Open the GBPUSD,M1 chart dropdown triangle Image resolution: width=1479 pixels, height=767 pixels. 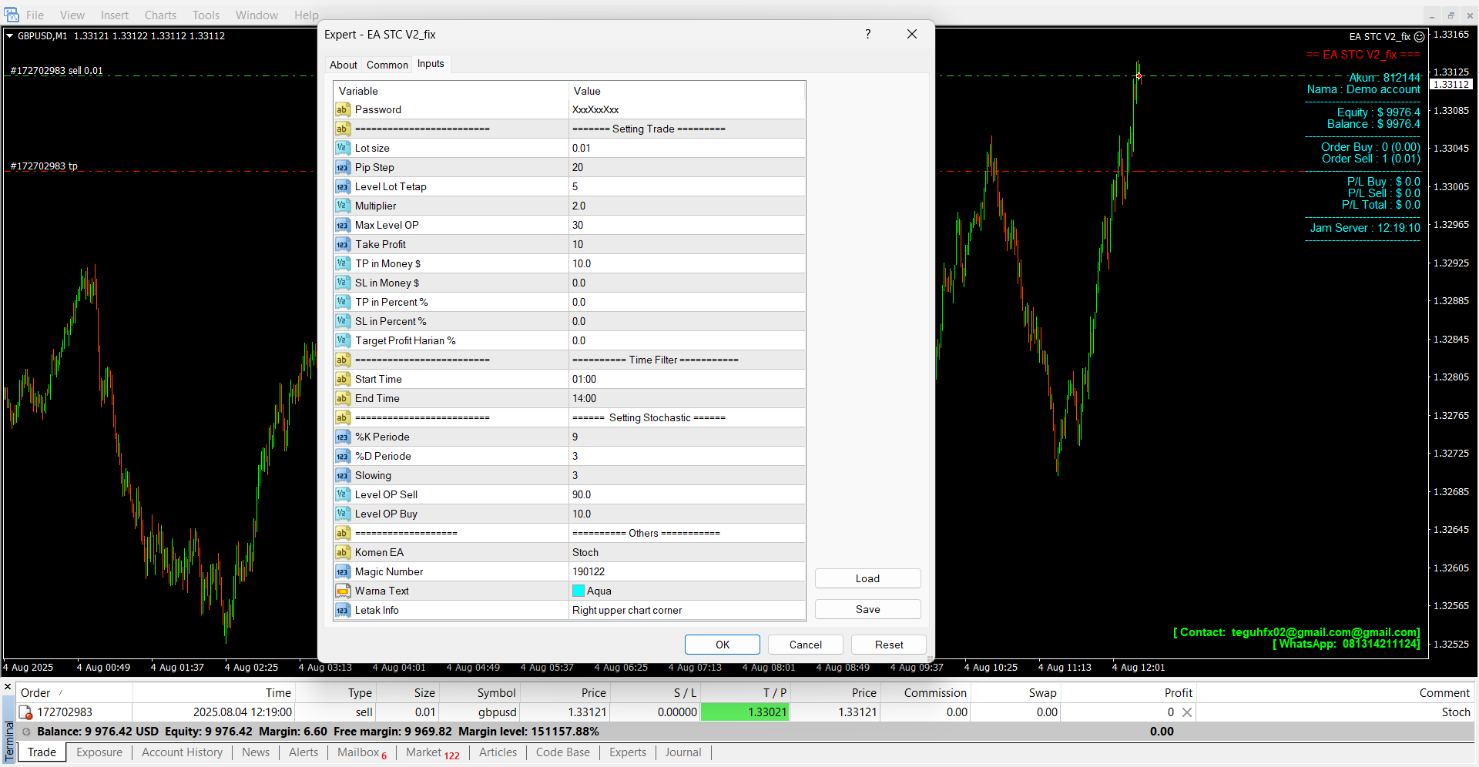[x=10, y=36]
